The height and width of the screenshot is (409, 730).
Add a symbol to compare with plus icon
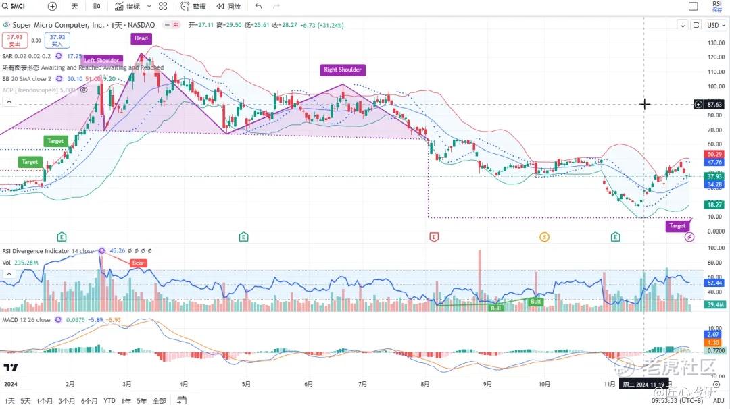click(52, 7)
